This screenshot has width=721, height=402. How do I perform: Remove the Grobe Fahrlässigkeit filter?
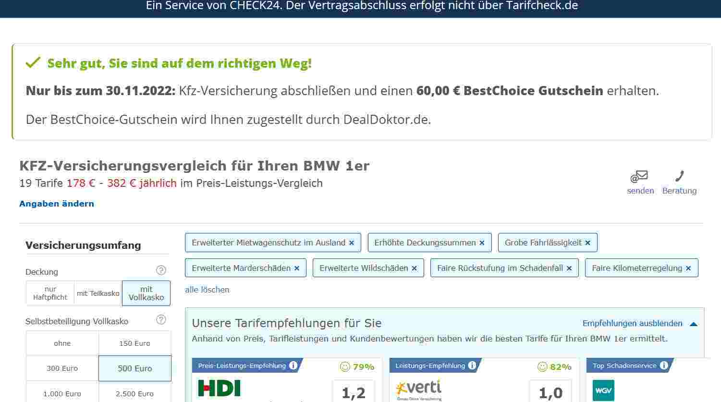(x=588, y=243)
